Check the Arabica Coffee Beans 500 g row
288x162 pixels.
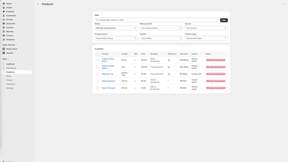coord(98,60)
